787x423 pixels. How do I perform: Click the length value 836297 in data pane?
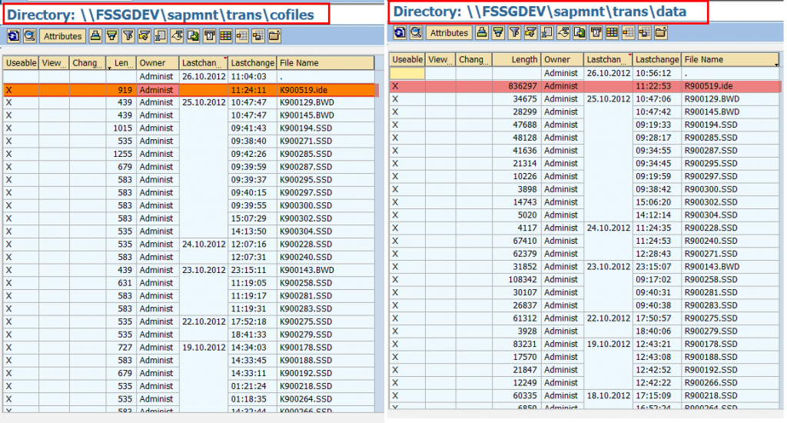click(x=522, y=86)
